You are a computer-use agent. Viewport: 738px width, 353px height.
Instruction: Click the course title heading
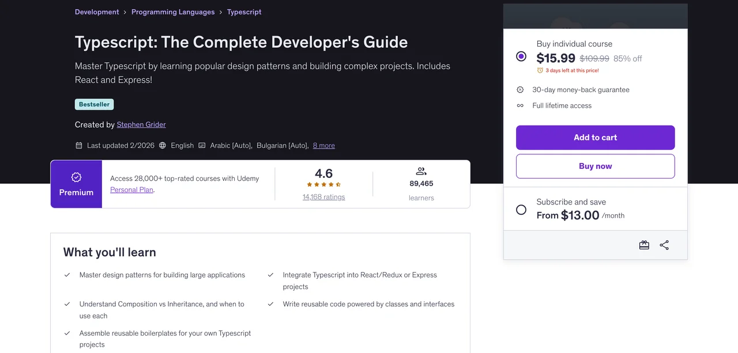pyautogui.click(x=242, y=42)
